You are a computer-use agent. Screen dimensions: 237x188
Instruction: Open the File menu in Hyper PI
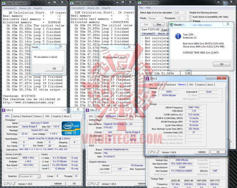coord(141,8)
